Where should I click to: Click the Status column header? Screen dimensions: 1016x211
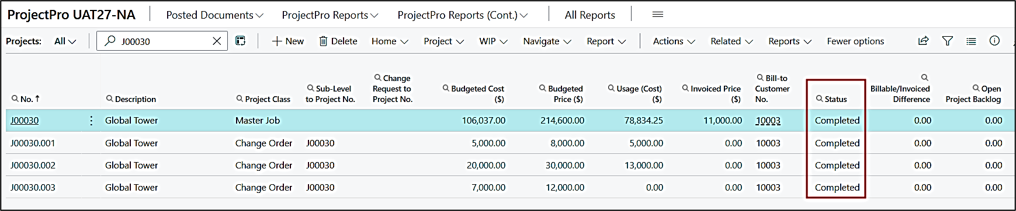click(x=831, y=99)
